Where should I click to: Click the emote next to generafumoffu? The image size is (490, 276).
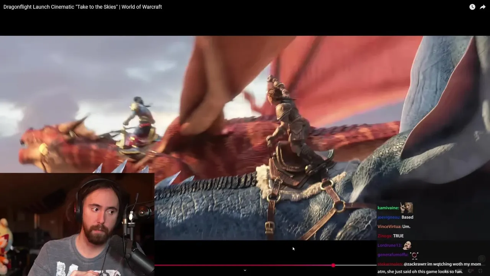point(414,255)
